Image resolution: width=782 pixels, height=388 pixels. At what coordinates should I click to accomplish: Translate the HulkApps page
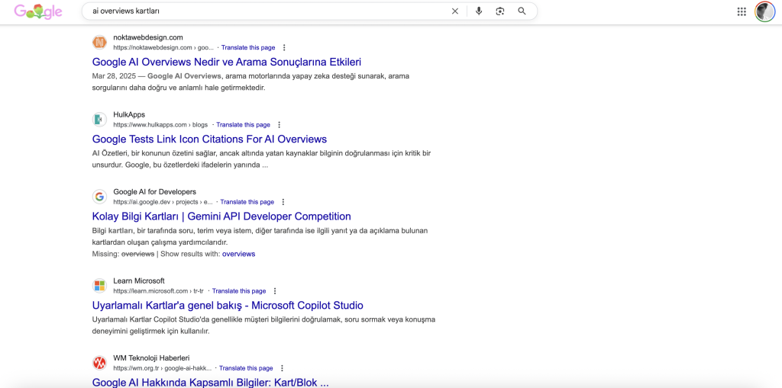coord(243,125)
